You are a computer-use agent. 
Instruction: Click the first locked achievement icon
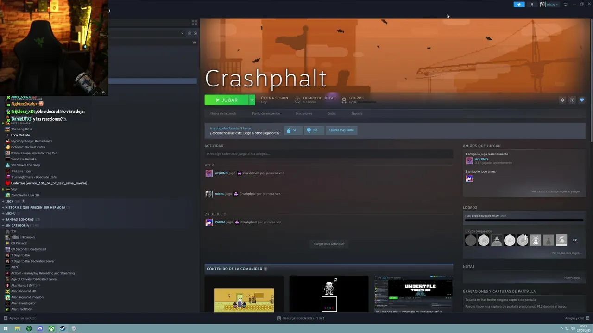point(471,240)
